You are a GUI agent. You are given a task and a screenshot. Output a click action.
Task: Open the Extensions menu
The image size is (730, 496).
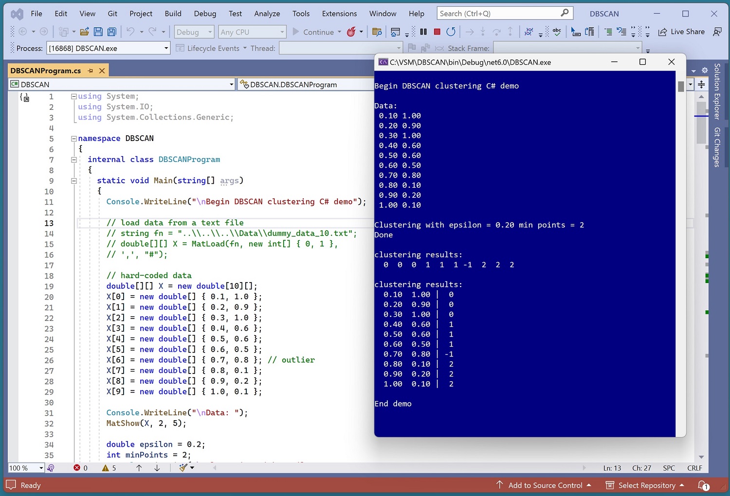[x=339, y=14]
